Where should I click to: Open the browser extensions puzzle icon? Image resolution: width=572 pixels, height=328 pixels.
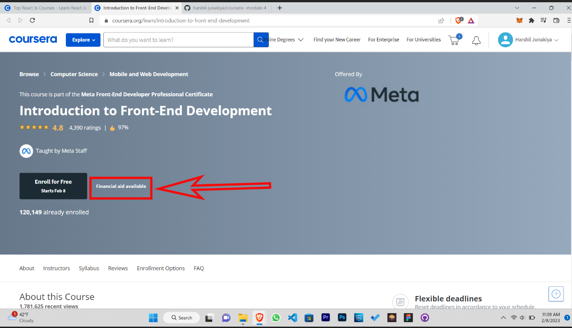[531, 20]
